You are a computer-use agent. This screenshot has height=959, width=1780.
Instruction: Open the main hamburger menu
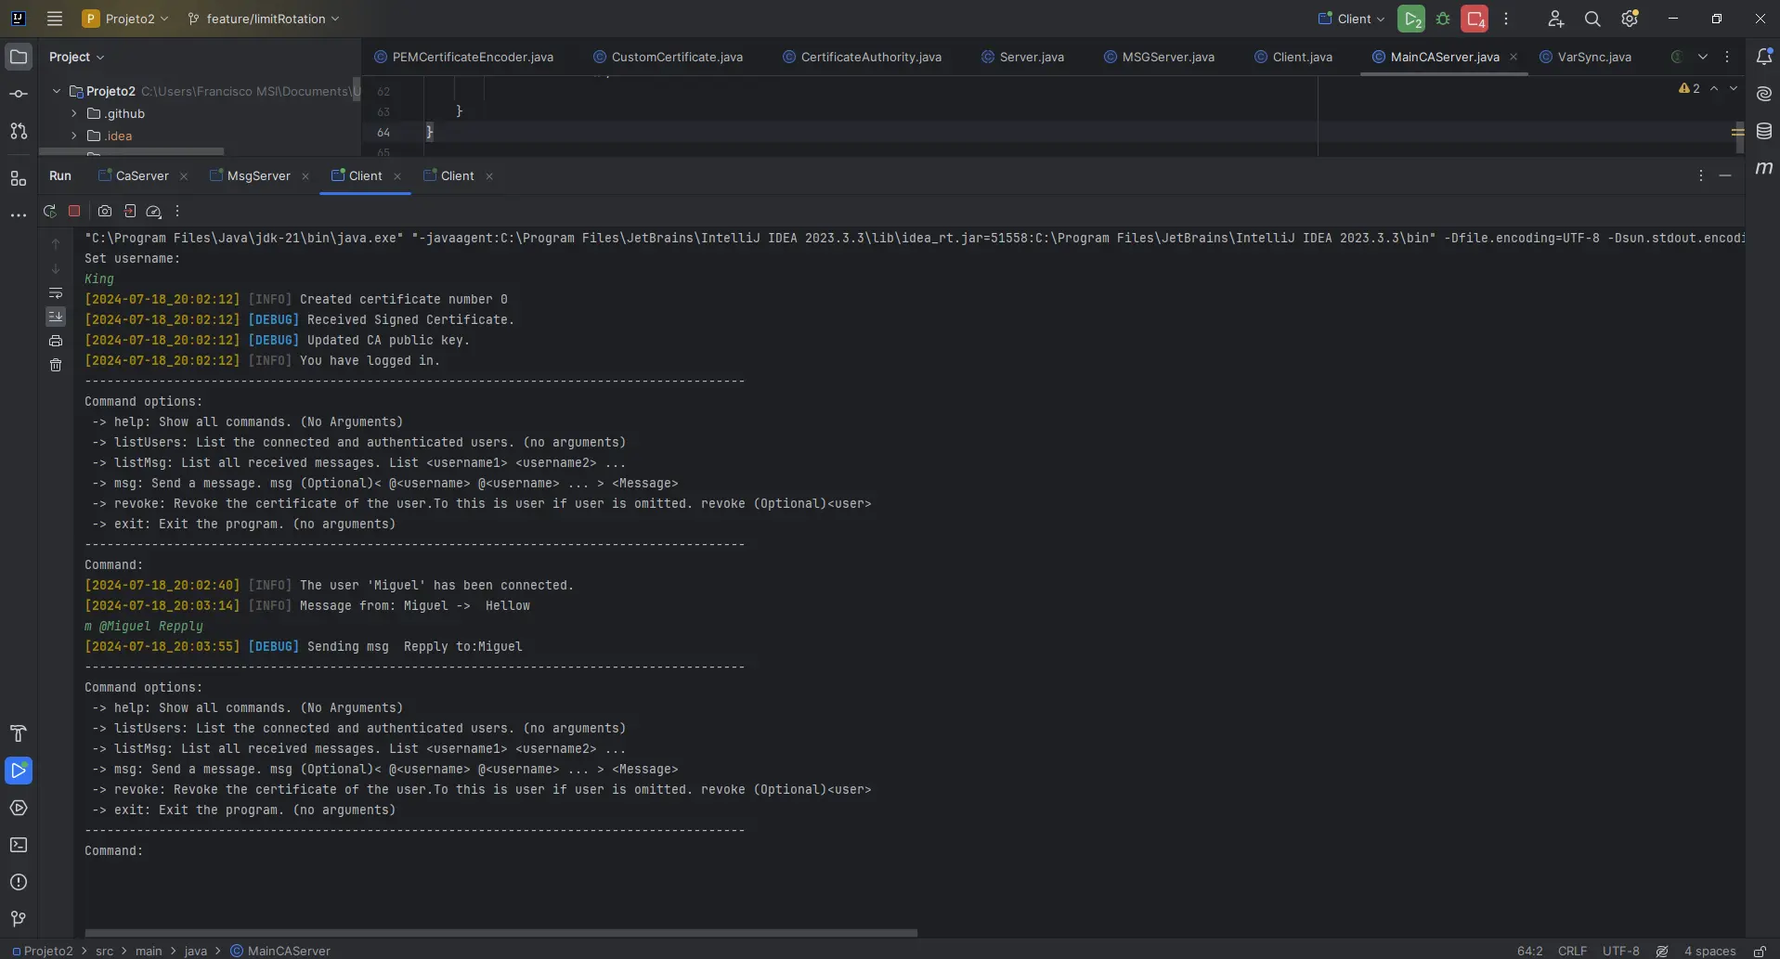tap(55, 19)
